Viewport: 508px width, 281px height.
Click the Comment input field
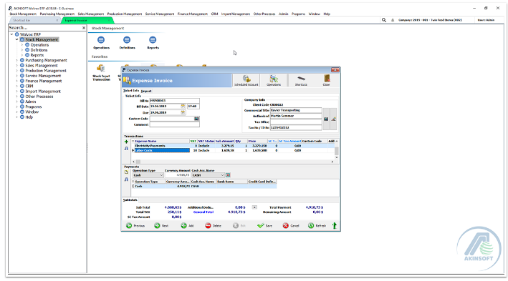click(174, 124)
